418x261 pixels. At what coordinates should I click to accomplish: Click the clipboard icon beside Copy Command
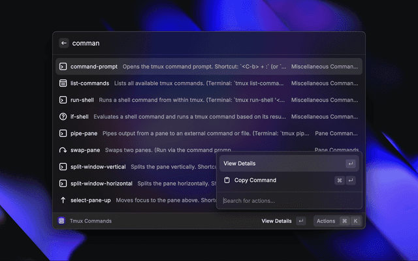click(227, 180)
